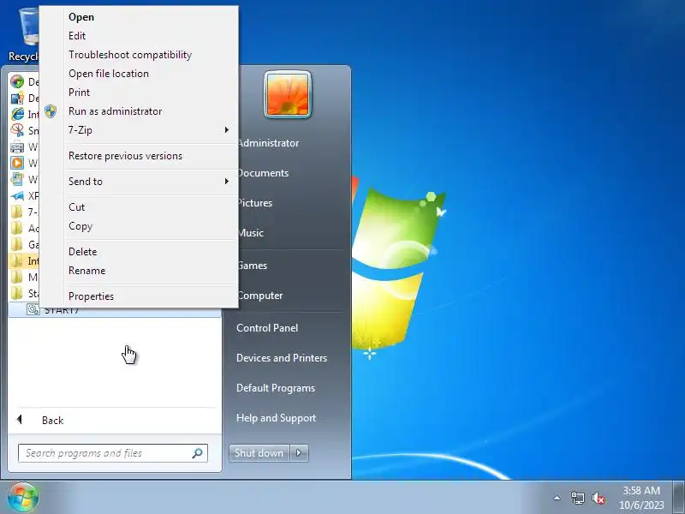
Task: Click the Default Programs green-check globe icon
Action: coord(17,81)
